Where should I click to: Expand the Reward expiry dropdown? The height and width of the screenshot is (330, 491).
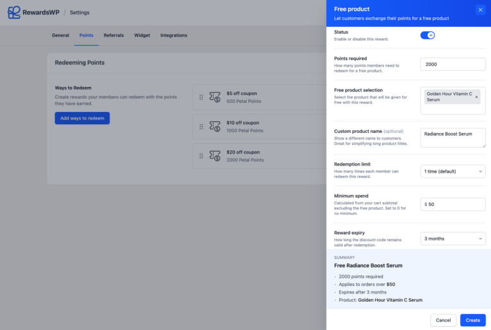tap(453, 239)
